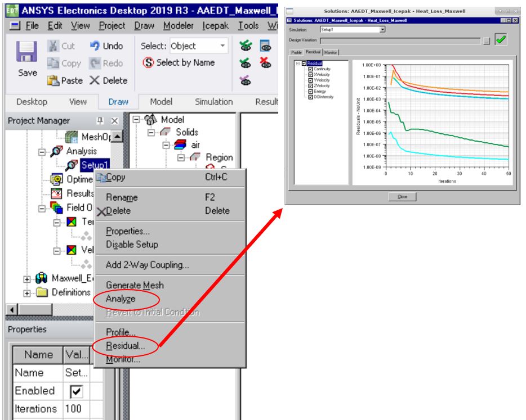This screenshot has width=526, height=420.
Task: Click the Undo arrow icon
Action: point(95,46)
